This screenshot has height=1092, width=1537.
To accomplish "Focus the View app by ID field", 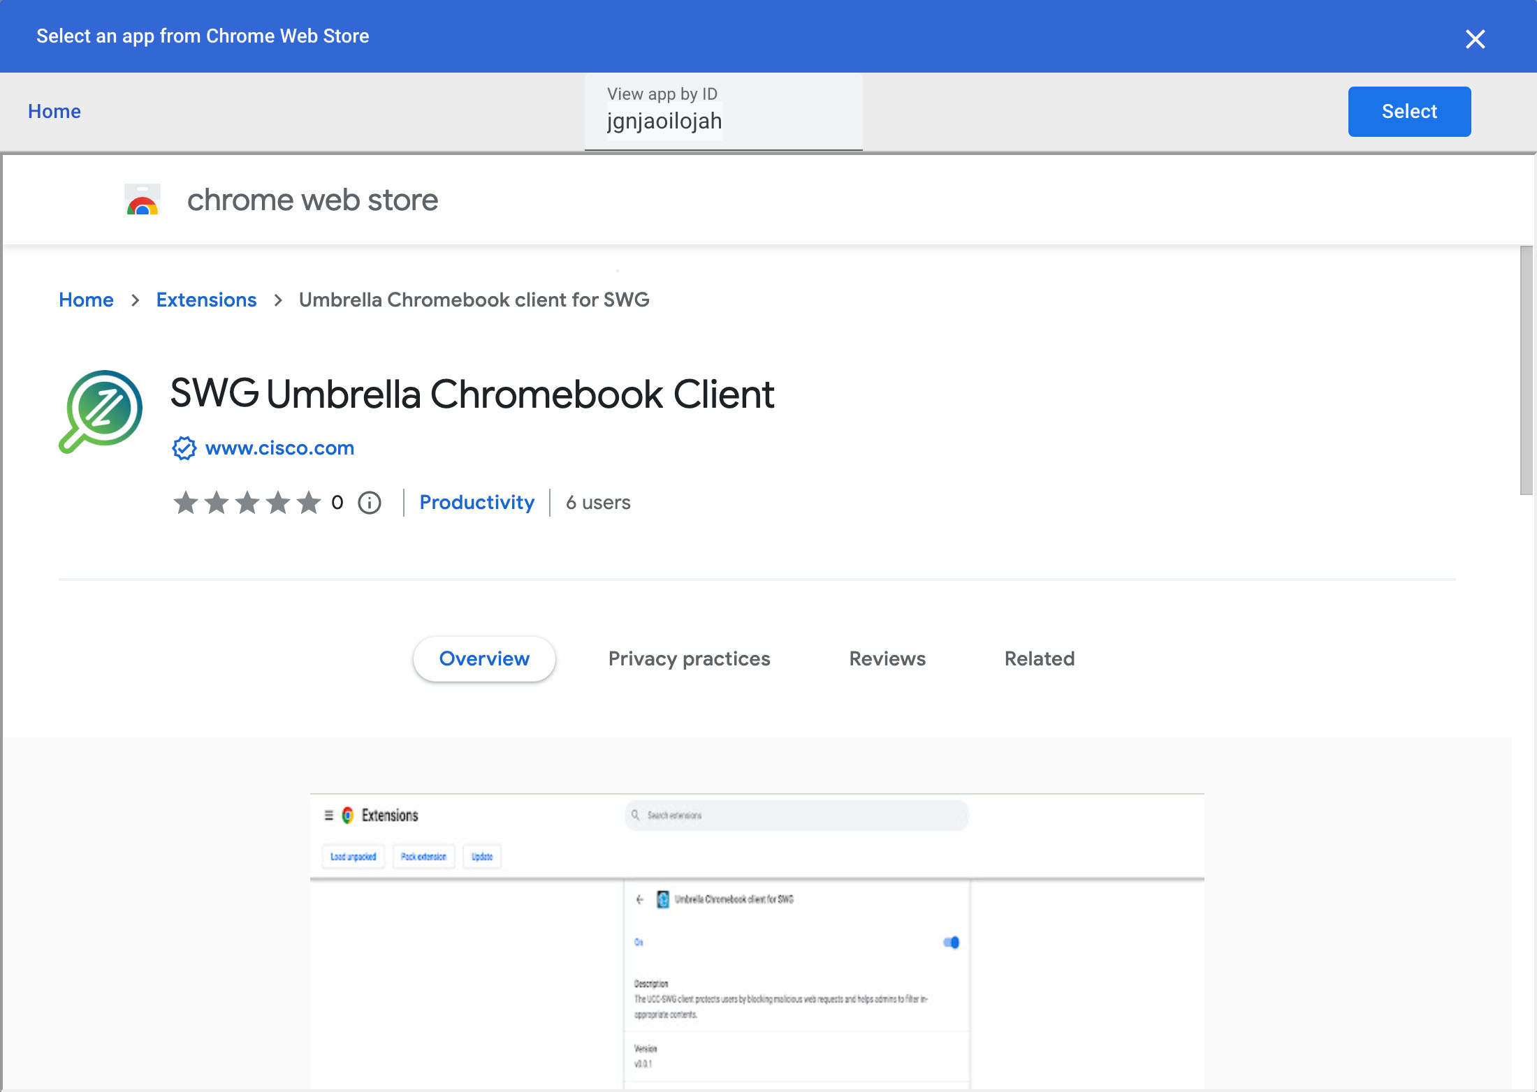I will 723,112.
